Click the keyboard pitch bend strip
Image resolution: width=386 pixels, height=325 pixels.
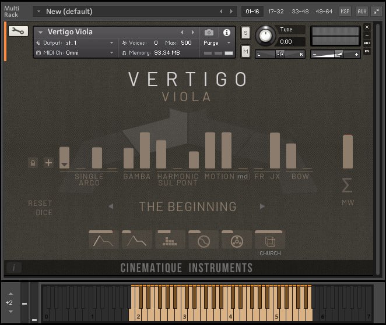pos(24,303)
